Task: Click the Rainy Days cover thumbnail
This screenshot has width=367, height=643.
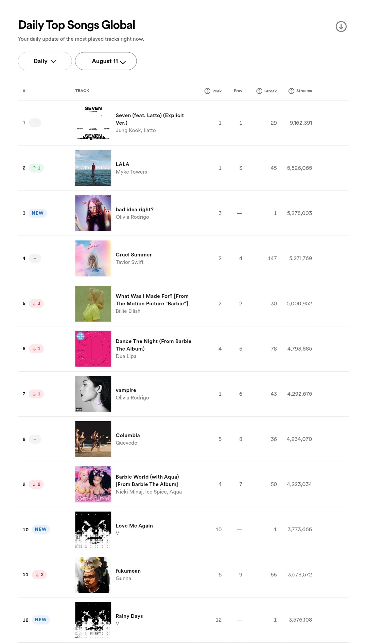Action: 93,620
